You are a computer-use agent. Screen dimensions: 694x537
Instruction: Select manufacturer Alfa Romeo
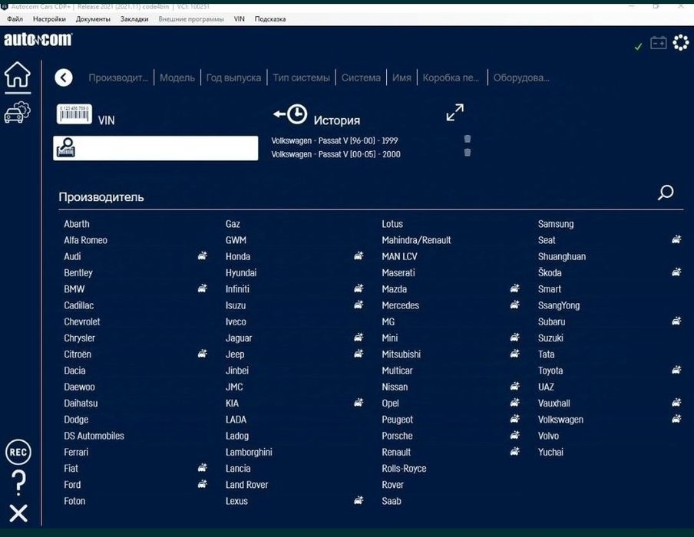[85, 240]
